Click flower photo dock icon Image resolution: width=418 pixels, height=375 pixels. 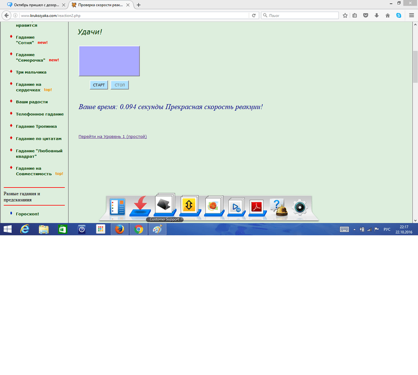click(x=214, y=206)
